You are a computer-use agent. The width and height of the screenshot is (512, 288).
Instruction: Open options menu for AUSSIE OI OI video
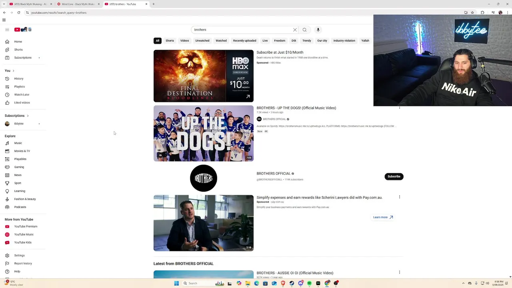click(x=399, y=272)
